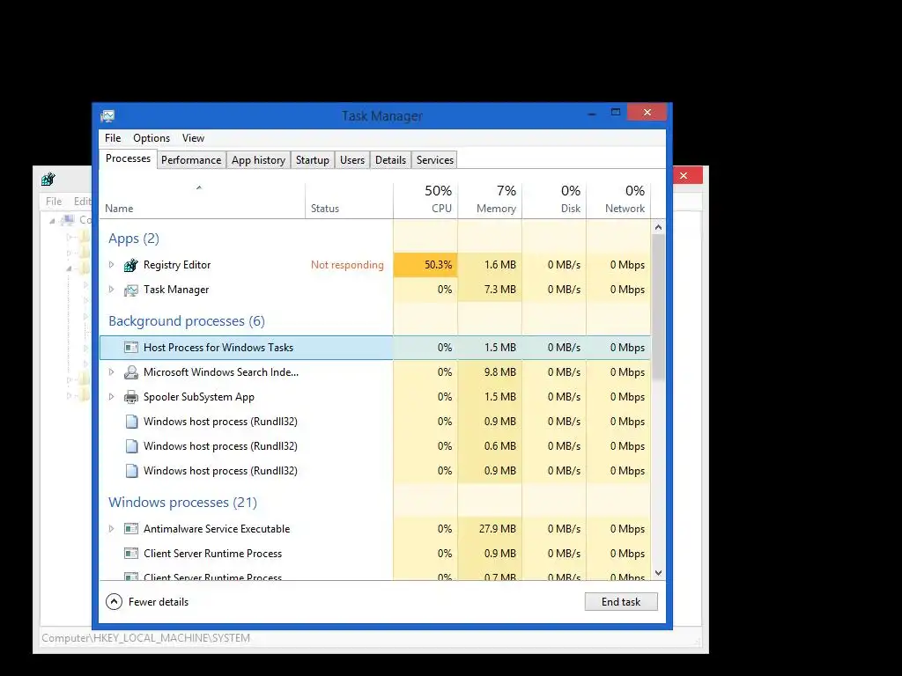Sort by the Name column header
This screenshot has height=676, width=902.
point(202,200)
